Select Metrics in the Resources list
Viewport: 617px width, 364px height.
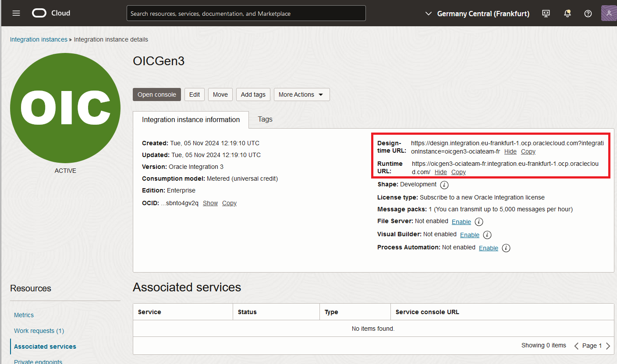(24, 315)
